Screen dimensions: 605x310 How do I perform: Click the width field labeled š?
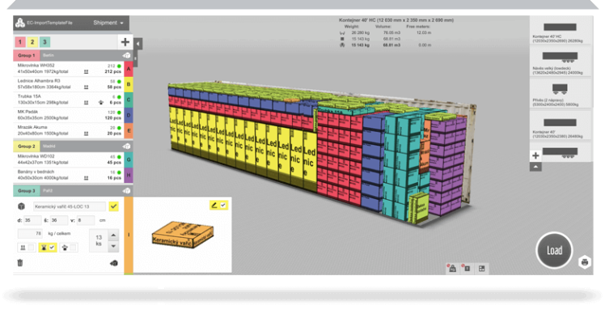point(59,220)
